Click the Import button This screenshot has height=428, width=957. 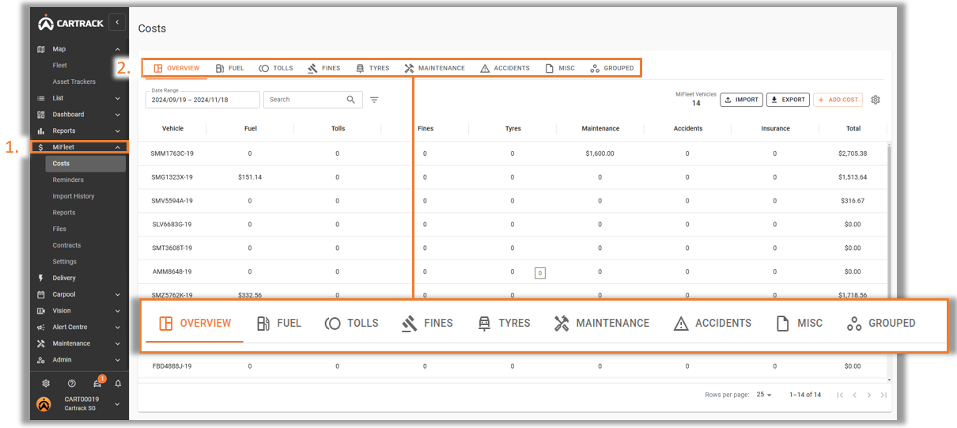741,100
